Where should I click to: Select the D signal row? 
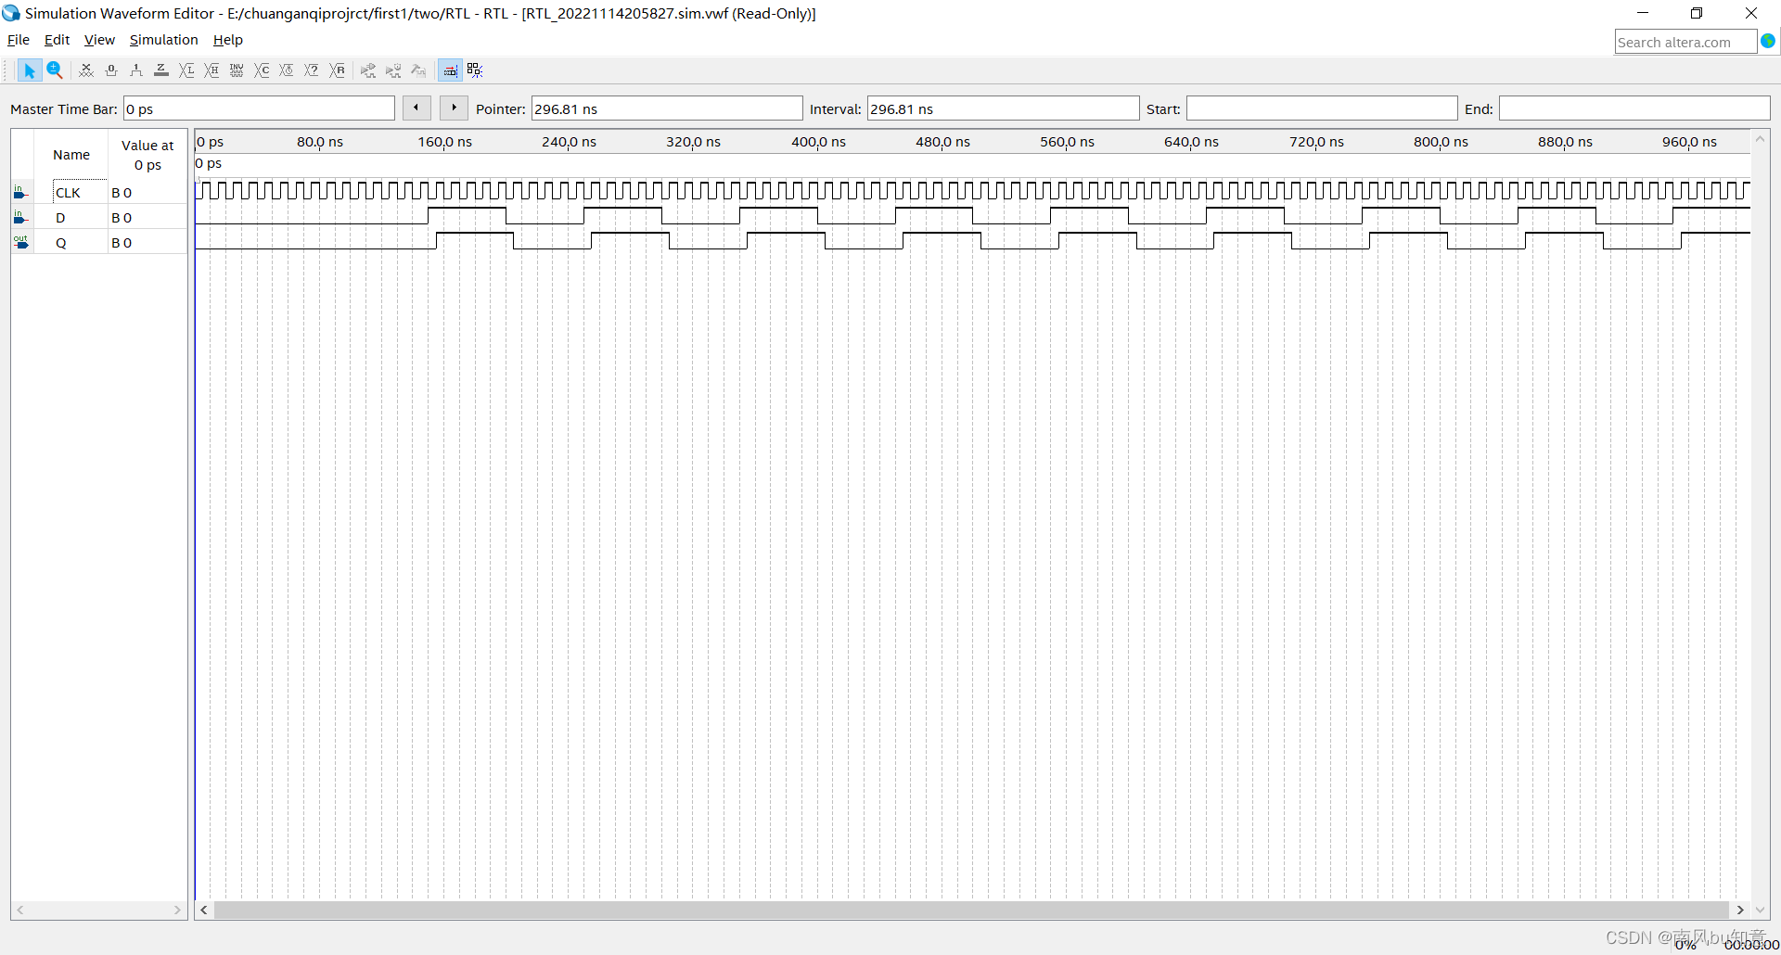99,217
